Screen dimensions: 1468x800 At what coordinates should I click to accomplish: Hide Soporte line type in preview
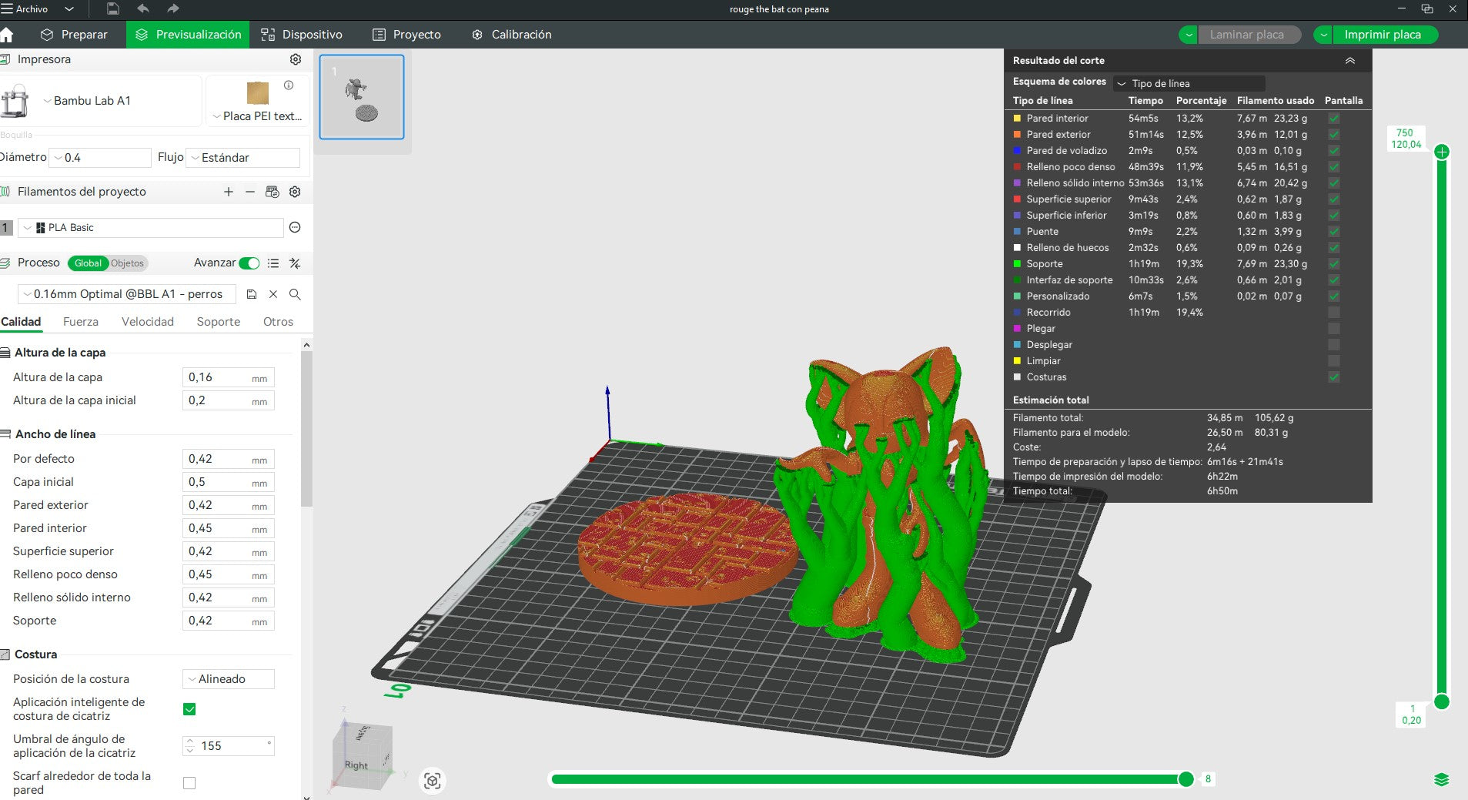coord(1334,264)
